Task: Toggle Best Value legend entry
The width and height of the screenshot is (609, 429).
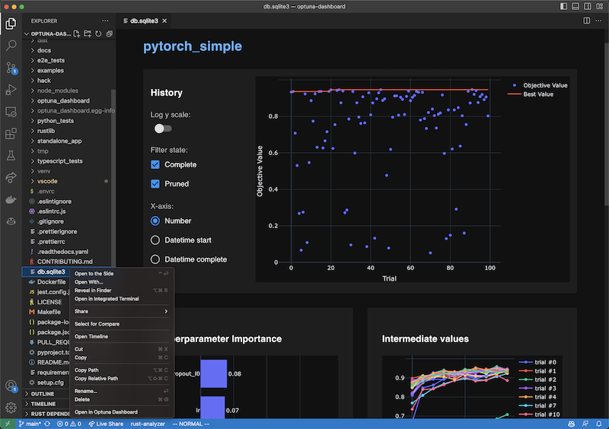Action: [x=531, y=94]
